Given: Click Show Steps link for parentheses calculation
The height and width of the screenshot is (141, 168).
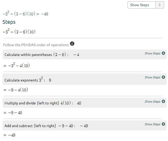Looking at the screenshot, I should (x=152, y=53).
